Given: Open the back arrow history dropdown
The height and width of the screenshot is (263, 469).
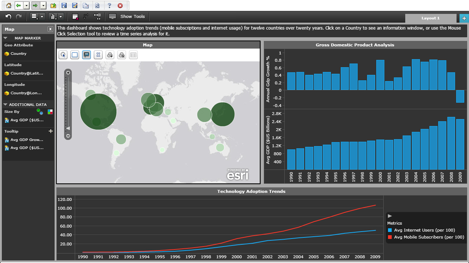Looking at the screenshot, I should tap(26, 5).
